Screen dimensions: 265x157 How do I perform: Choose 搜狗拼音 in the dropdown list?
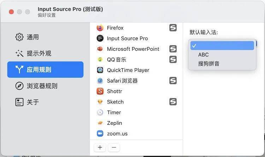(208, 64)
